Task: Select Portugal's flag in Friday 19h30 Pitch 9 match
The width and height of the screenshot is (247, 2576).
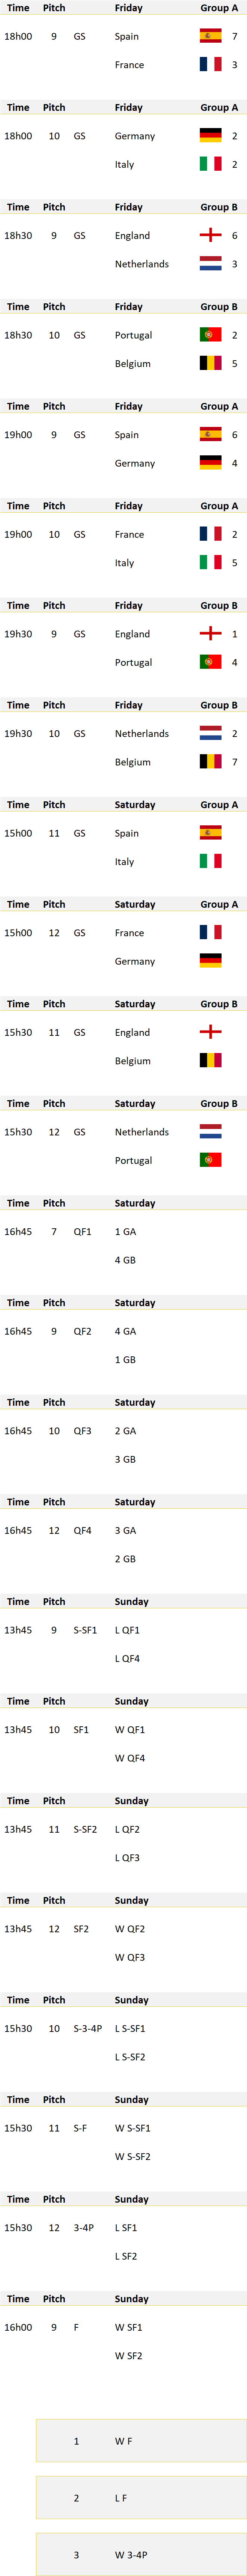Action: (x=210, y=662)
